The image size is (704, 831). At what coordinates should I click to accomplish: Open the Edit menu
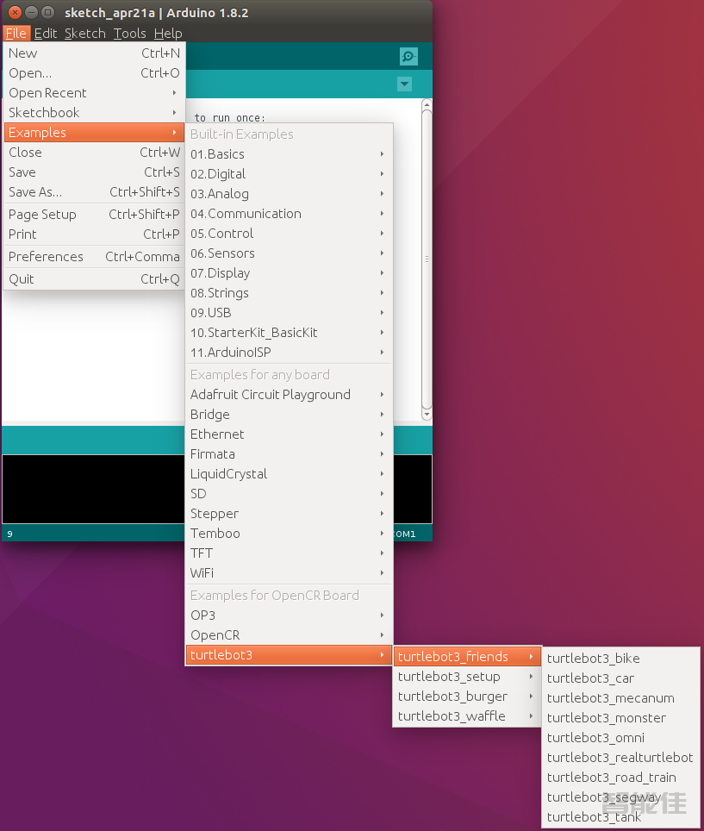[46, 34]
